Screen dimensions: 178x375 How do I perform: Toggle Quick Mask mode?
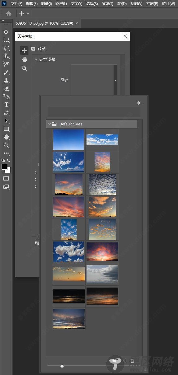coord(6,179)
